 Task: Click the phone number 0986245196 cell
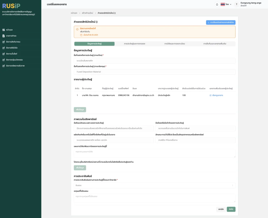click(x=124, y=95)
